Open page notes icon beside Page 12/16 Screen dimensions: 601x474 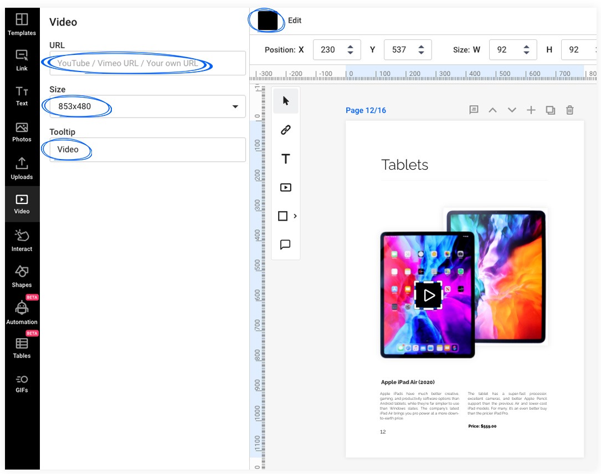point(474,110)
